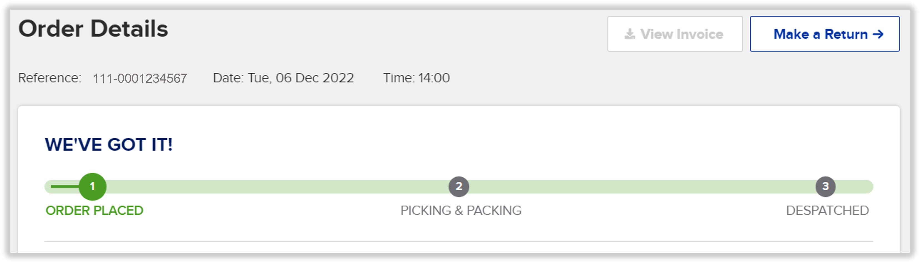920x263 pixels.
Task: Click the Order Details page heading
Action: 93,29
